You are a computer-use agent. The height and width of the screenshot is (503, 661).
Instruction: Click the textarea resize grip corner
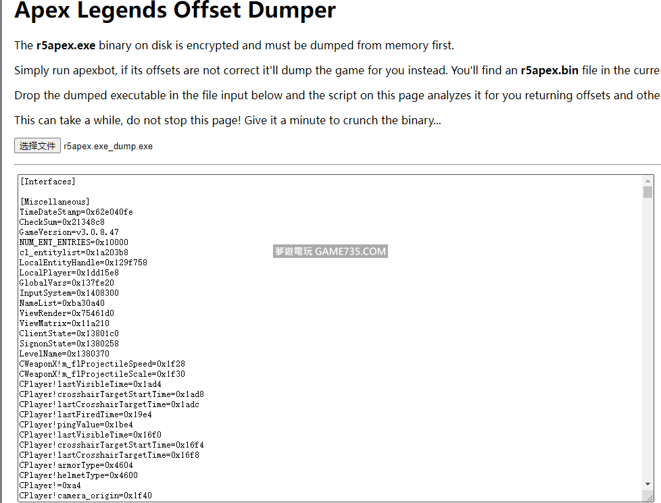pyautogui.click(x=650, y=497)
